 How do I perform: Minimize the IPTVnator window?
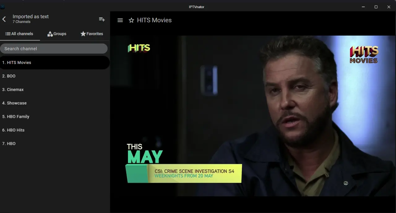coord(363,7)
